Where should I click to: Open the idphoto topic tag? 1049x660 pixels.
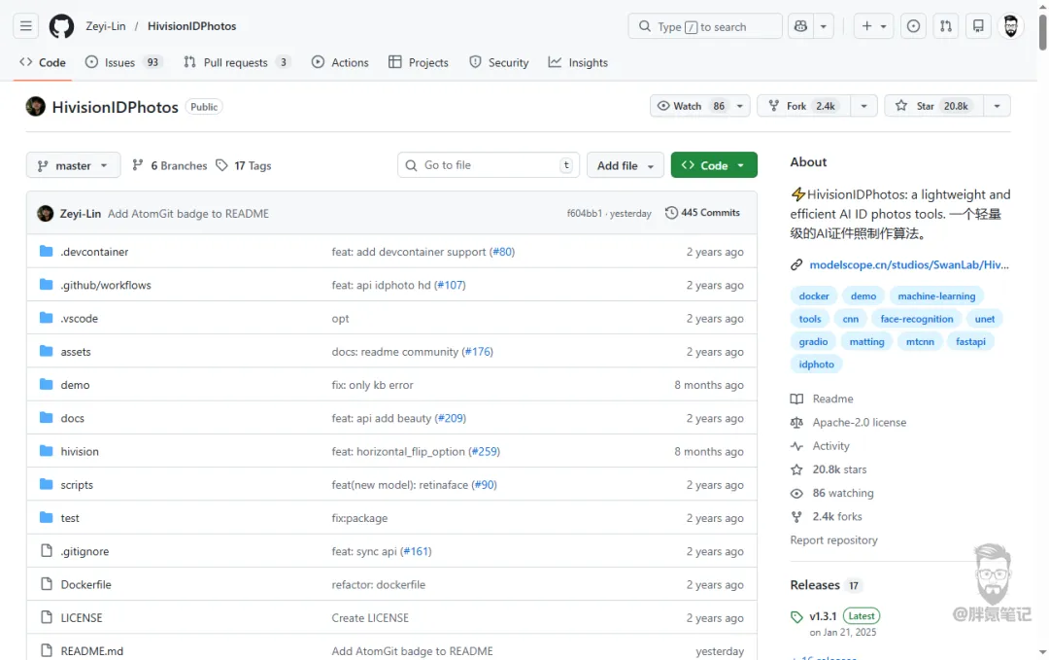[816, 365]
